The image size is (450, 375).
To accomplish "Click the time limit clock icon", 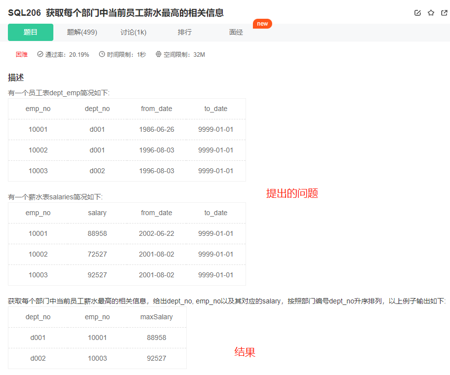I will [x=102, y=54].
